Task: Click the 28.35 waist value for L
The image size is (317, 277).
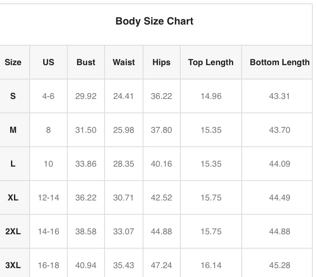Action: pos(124,164)
